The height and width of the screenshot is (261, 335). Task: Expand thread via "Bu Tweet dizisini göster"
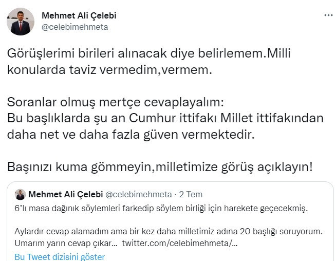point(60,256)
